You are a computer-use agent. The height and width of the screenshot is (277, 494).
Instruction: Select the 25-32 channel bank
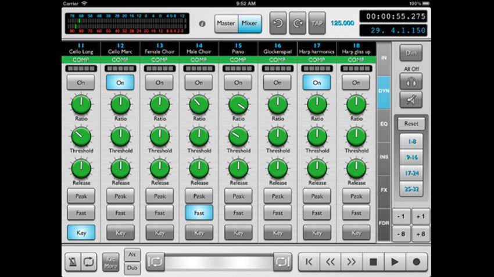[411, 189]
